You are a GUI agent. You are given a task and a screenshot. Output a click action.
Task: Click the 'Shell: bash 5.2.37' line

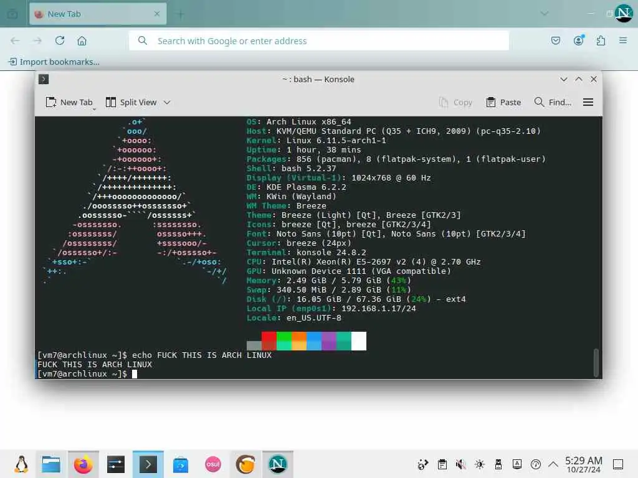[x=292, y=168]
